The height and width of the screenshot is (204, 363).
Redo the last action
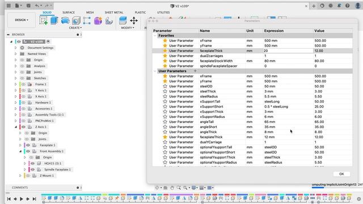[47, 6]
